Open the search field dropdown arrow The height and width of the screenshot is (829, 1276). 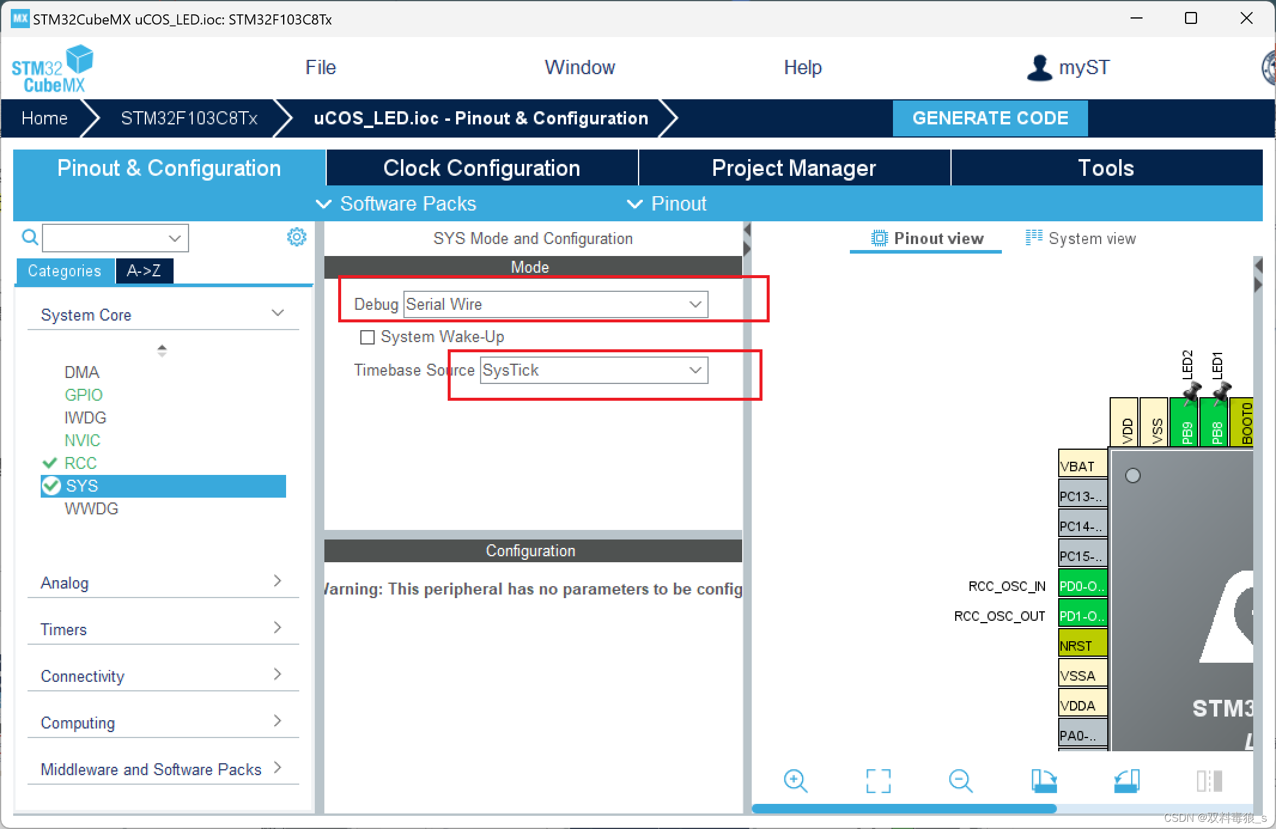coord(174,238)
